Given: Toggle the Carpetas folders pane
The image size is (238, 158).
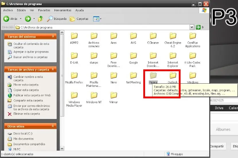Looking at the screenshot, I should (x=79, y=19).
